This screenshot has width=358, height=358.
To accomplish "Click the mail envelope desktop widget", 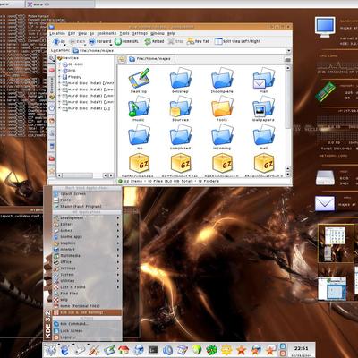I will coord(325,203).
